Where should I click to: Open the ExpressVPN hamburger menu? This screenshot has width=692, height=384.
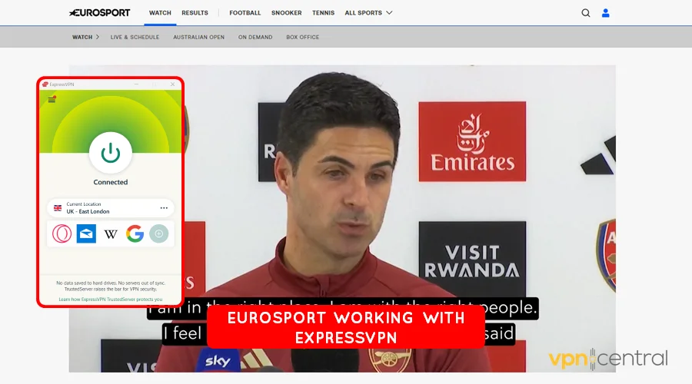[52, 100]
